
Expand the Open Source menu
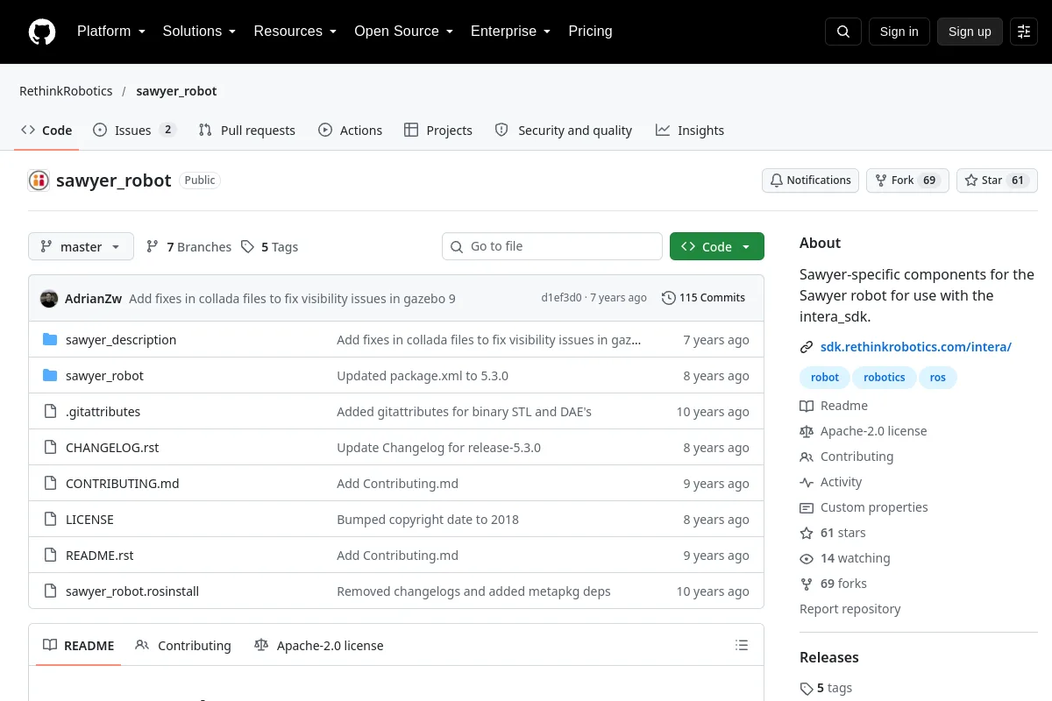tap(403, 32)
